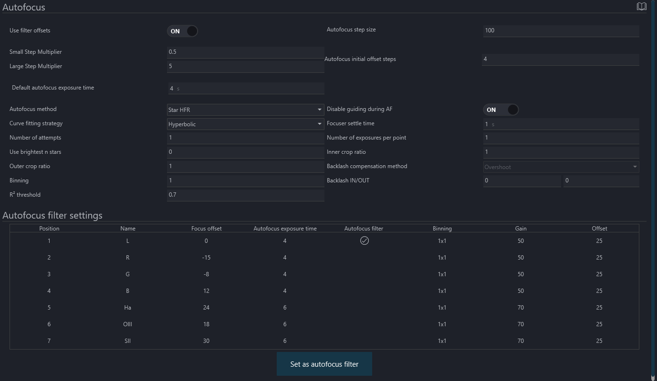Click the Gain column header
Viewport: 657px width, 381px height.
click(x=521, y=229)
